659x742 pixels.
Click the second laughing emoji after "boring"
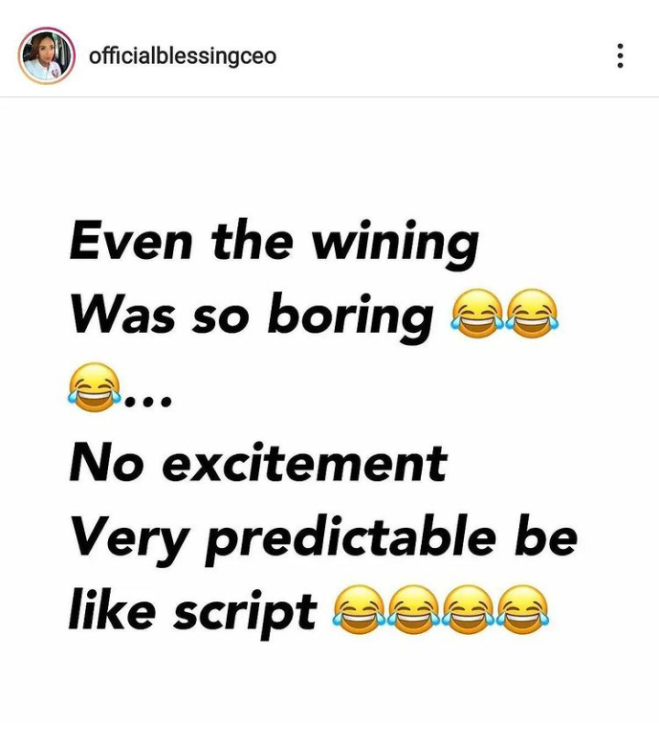click(x=532, y=313)
